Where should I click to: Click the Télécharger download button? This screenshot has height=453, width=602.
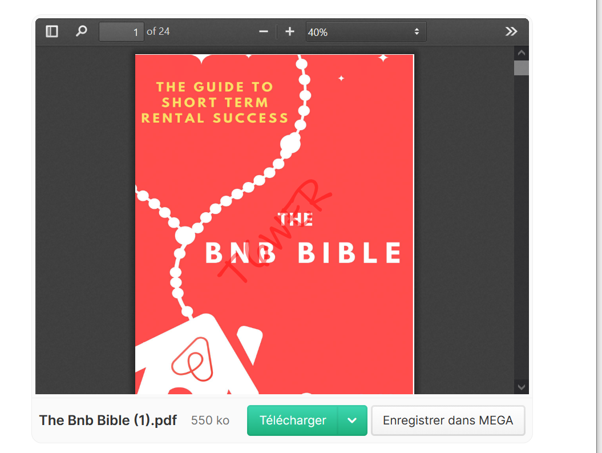click(x=293, y=420)
